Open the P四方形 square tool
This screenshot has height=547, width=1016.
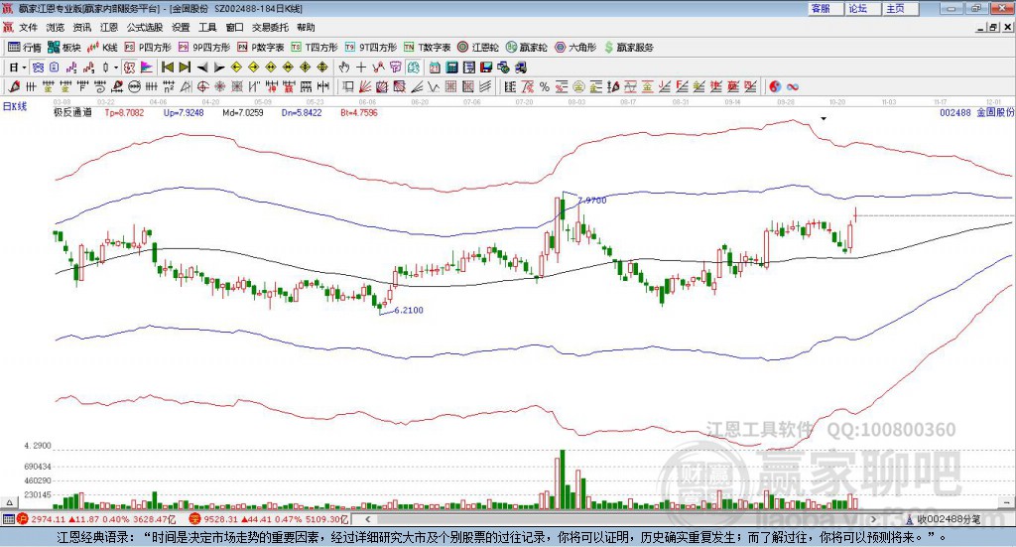[x=148, y=48]
